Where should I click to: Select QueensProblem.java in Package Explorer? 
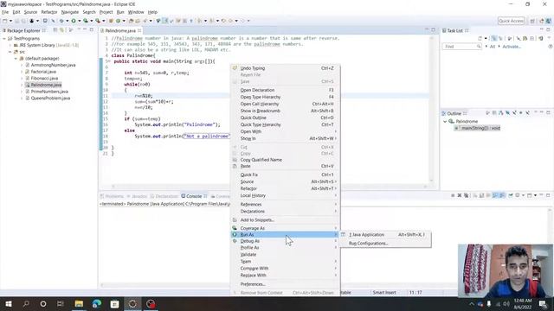coord(50,98)
